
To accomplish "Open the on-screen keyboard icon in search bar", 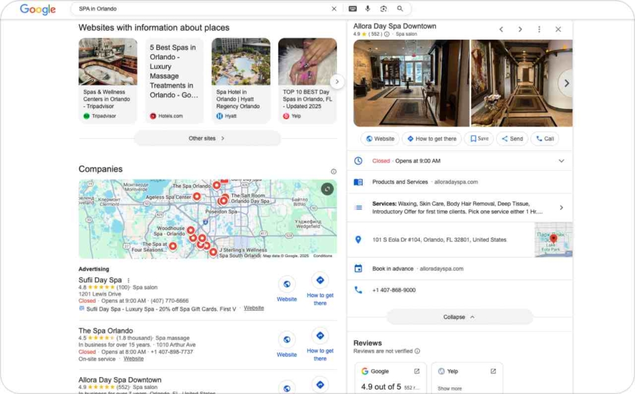I will (x=353, y=9).
